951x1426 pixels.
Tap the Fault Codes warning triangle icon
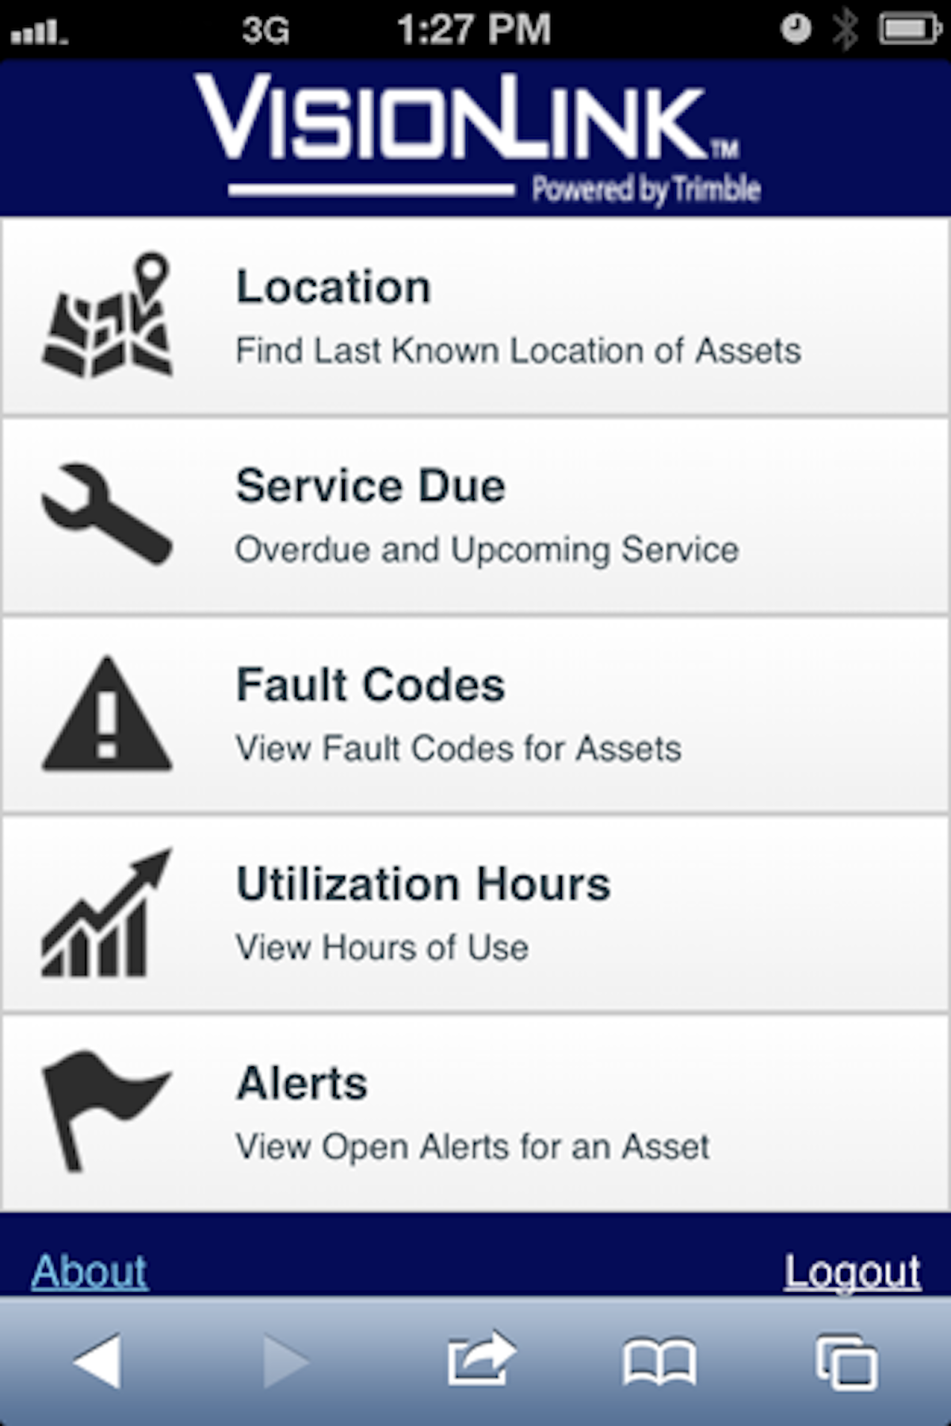coord(107,715)
